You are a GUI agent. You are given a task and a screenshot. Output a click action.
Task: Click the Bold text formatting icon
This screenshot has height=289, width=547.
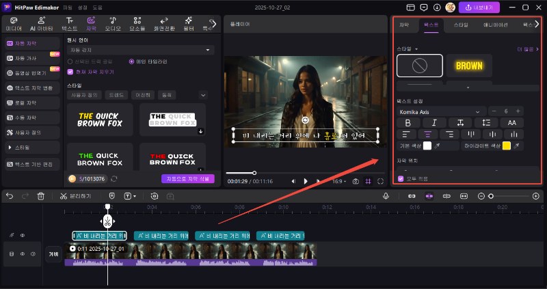point(408,122)
